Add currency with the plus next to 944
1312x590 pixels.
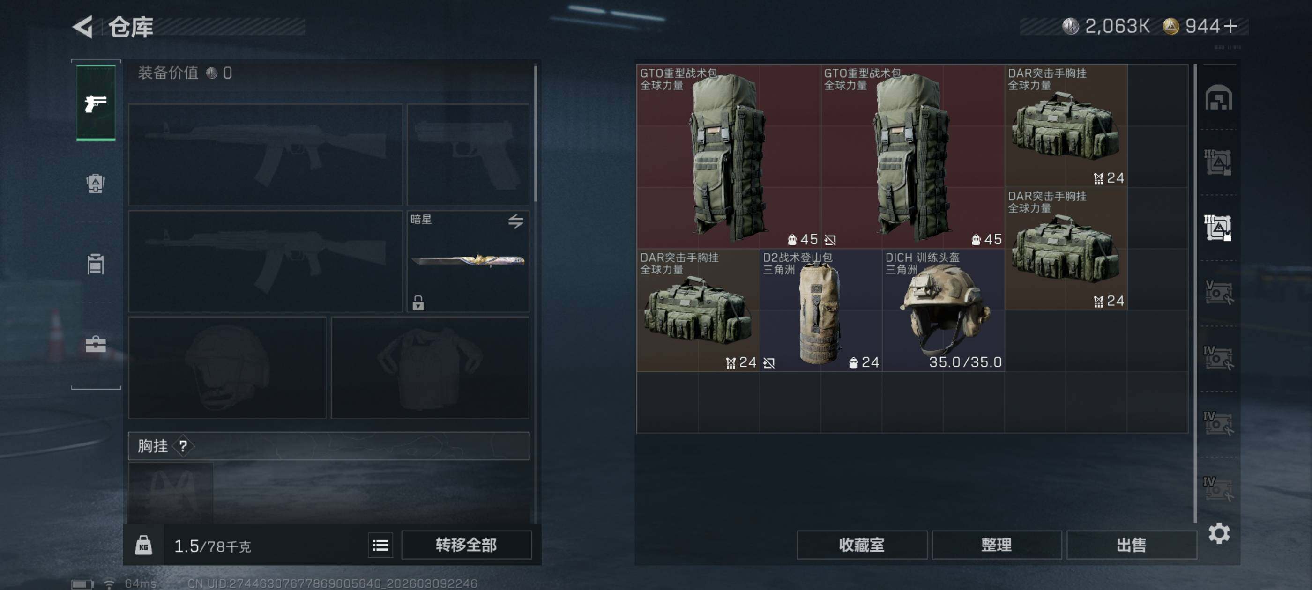click(1230, 26)
